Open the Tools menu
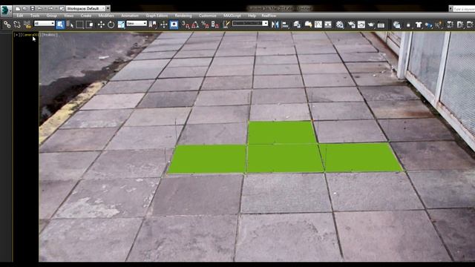Viewport: 475px width, 267px height. point(35,16)
